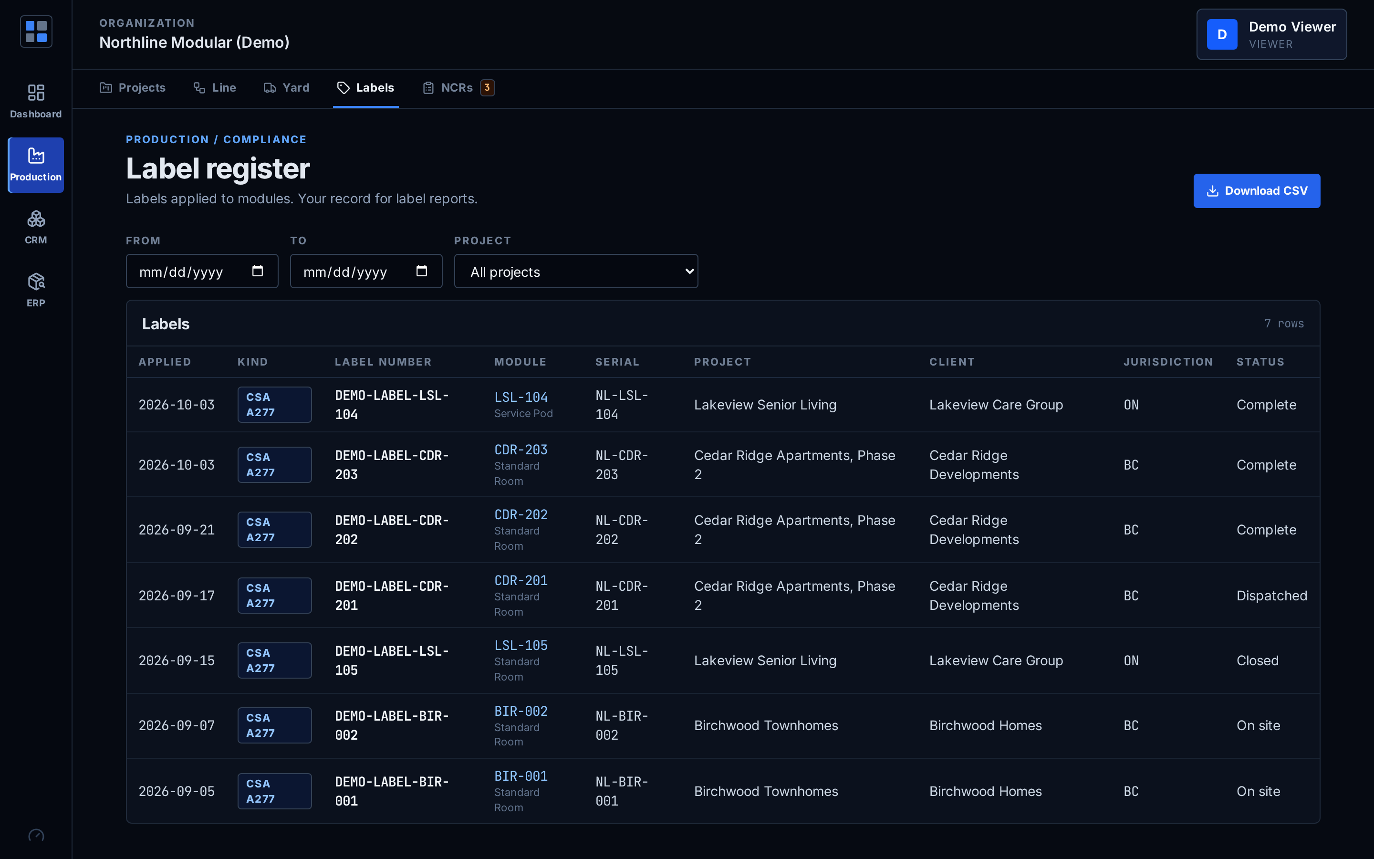Open the From date calendar picker icon

pyautogui.click(x=257, y=271)
